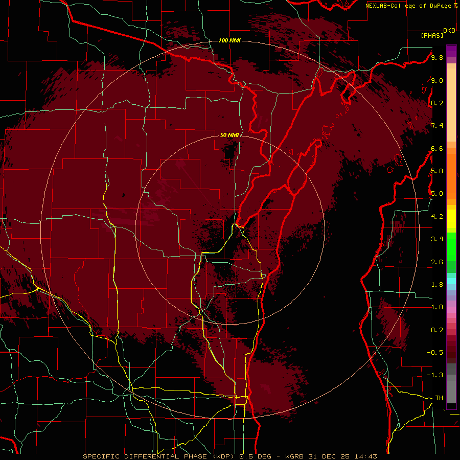This screenshot has width=460, height=460.
Task: Pick the large peach segment of the color bar
Action: click(x=451, y=105)
